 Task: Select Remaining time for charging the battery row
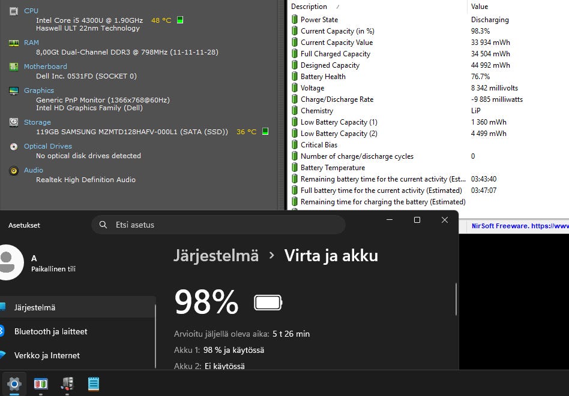point(428,201)
